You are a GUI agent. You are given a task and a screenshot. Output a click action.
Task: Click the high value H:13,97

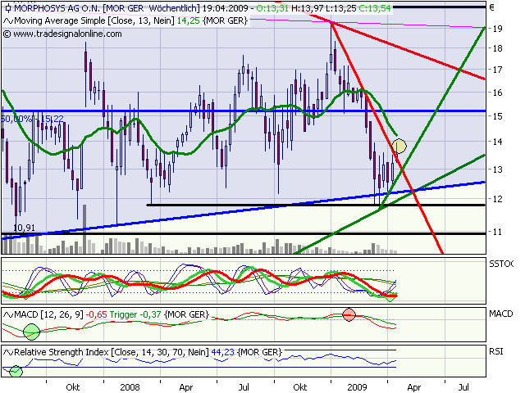tap(307, 8)
